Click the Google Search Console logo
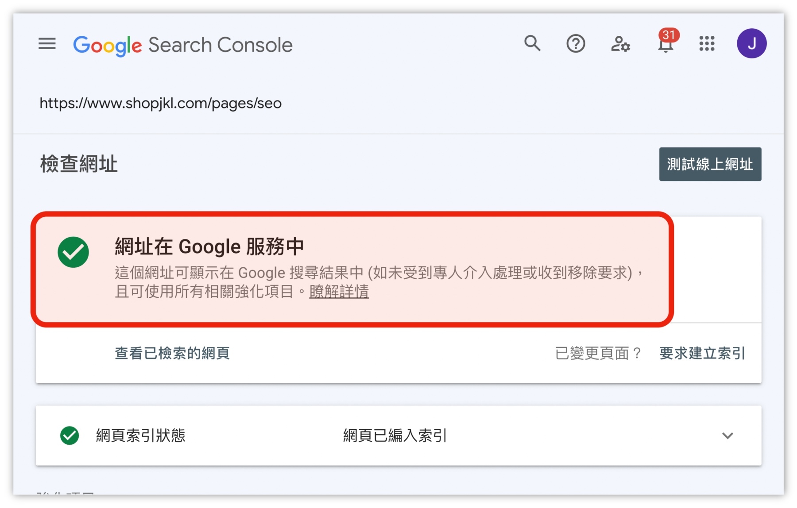 (182, 44)
